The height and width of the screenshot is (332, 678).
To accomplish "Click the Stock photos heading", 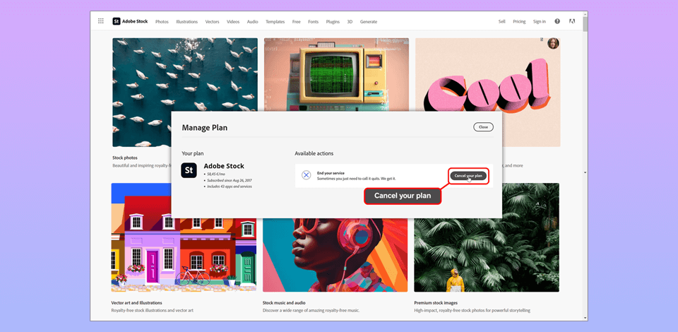I will point(125,158).
